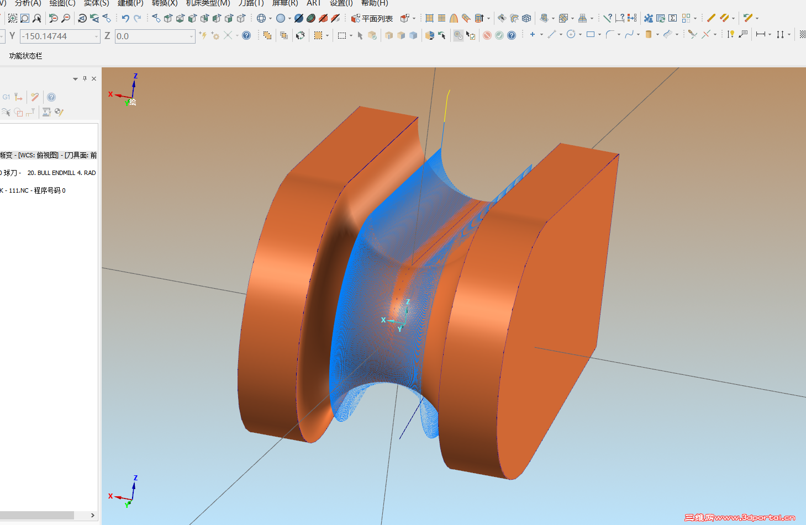Image resolution: width=806 pixels, height=525 pixels.
Task: Expand the Y coordinate dropdown arrow
Action: [x=97, y=36]
